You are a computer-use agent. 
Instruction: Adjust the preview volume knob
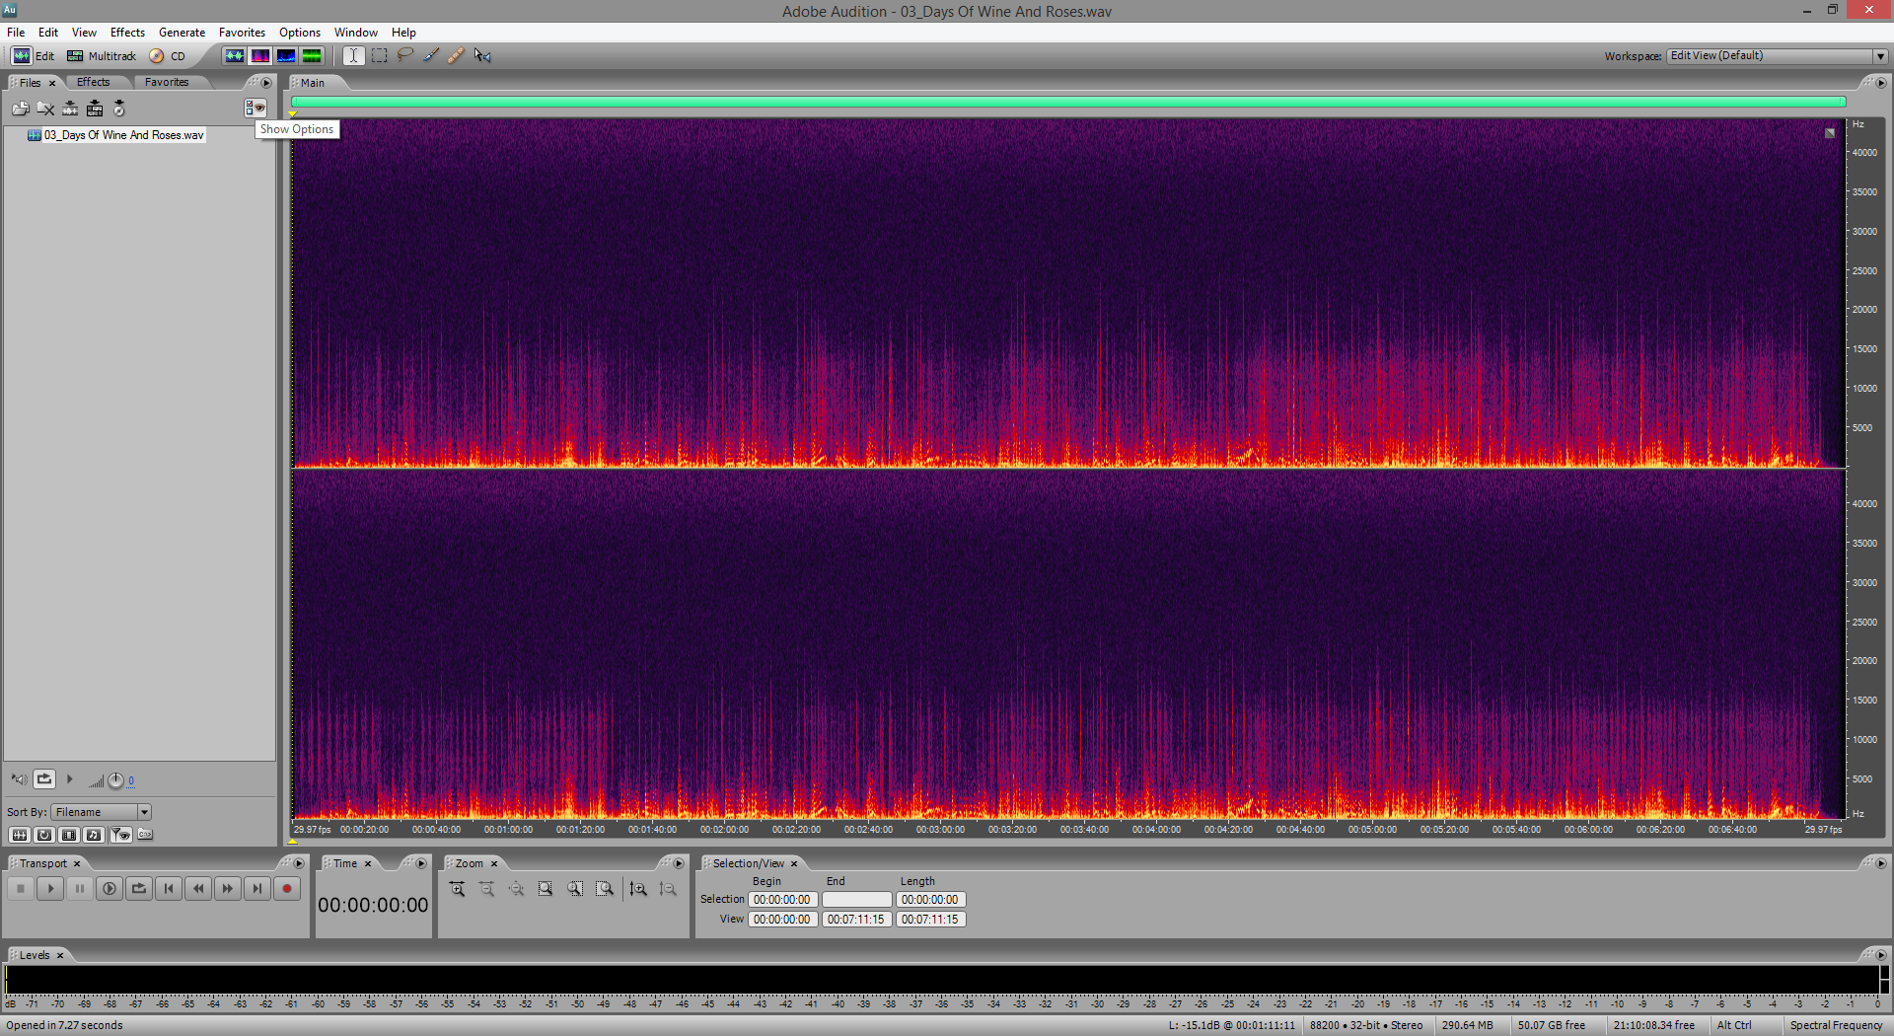[115, 780]
